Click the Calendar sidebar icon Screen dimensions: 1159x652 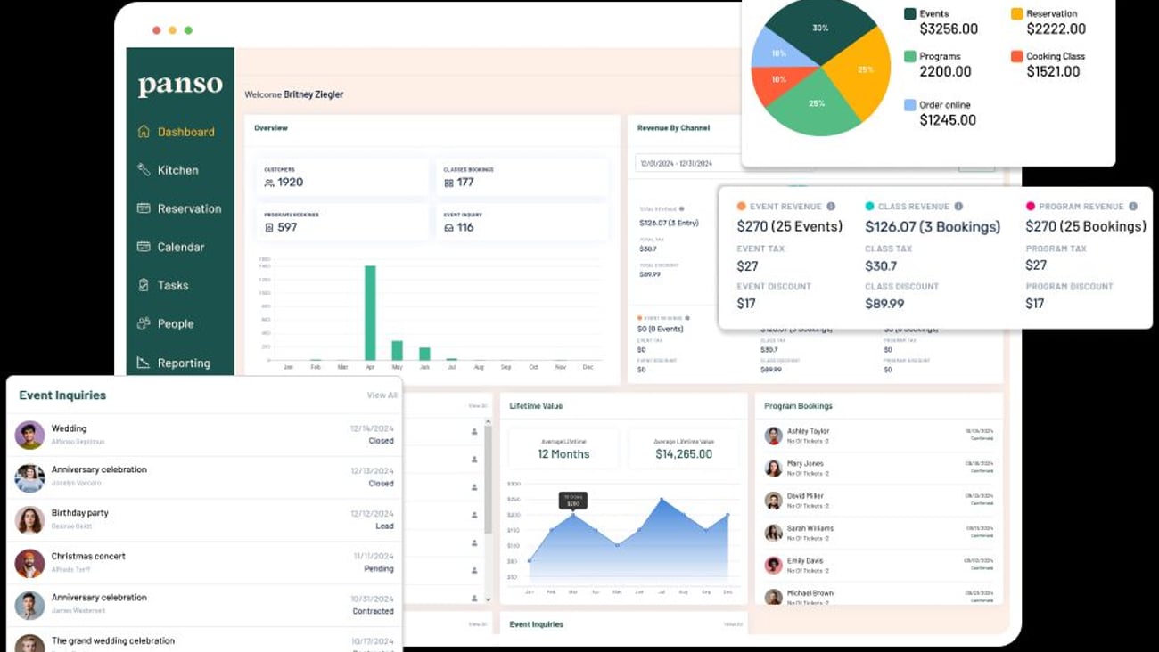(x=144, y=247)
